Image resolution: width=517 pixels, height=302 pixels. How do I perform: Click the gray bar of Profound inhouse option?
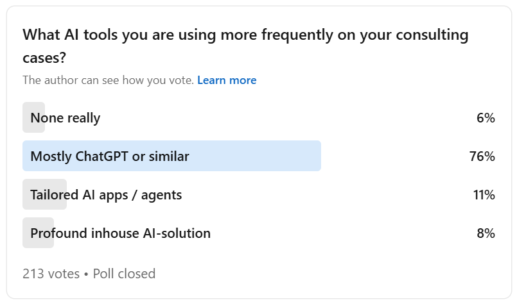pos(39,233)
